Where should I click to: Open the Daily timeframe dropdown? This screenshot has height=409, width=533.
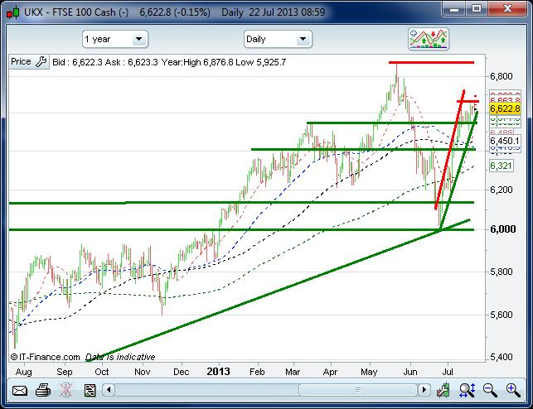[278, 39]
